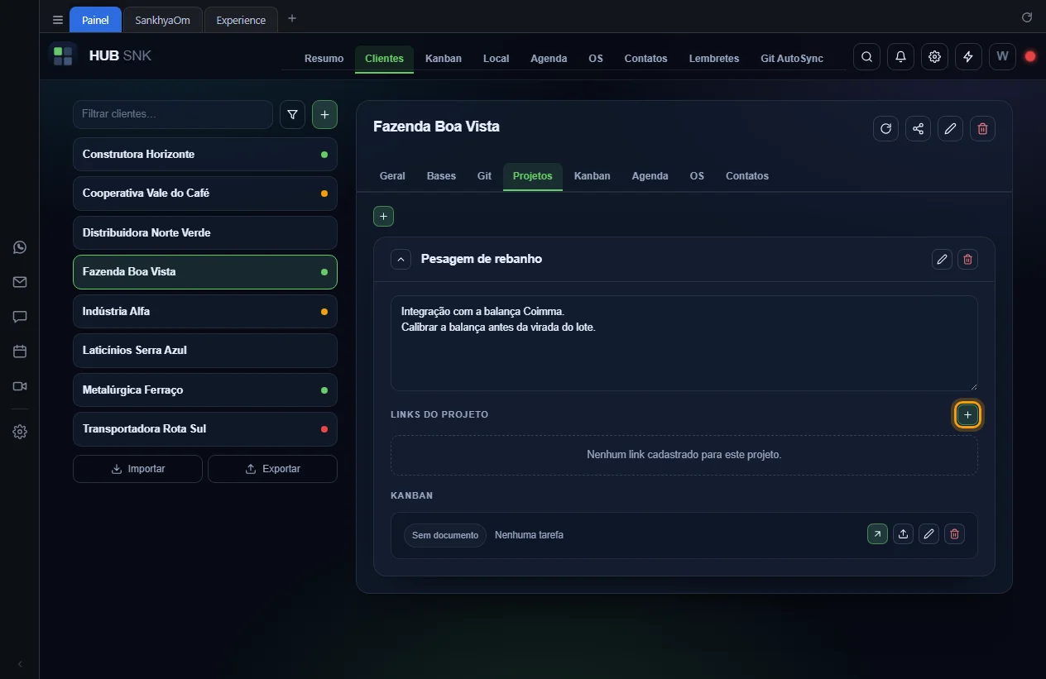Switch to client Projetos tab

click(532, 176)
